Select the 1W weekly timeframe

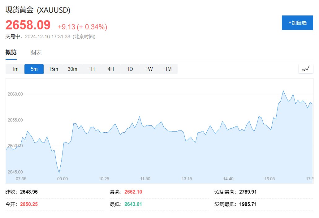click(x=149, y=69)
